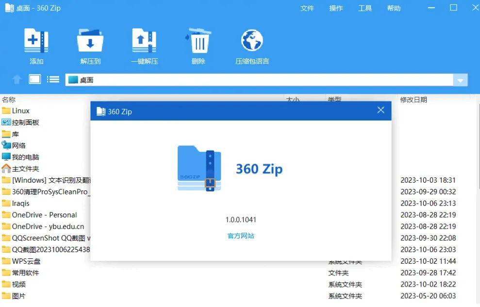Screen dimensions: 480x307
Task: Click the Extract To (解压到) icon
Action: [90, 40]
